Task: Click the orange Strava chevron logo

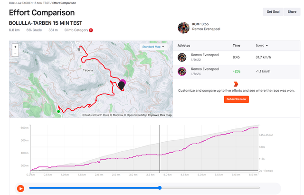Action: 236,84
